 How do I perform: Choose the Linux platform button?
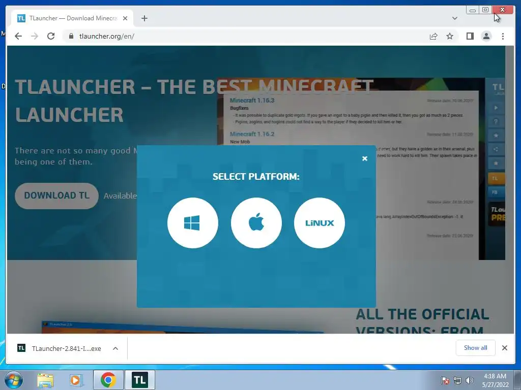[320, 223]
